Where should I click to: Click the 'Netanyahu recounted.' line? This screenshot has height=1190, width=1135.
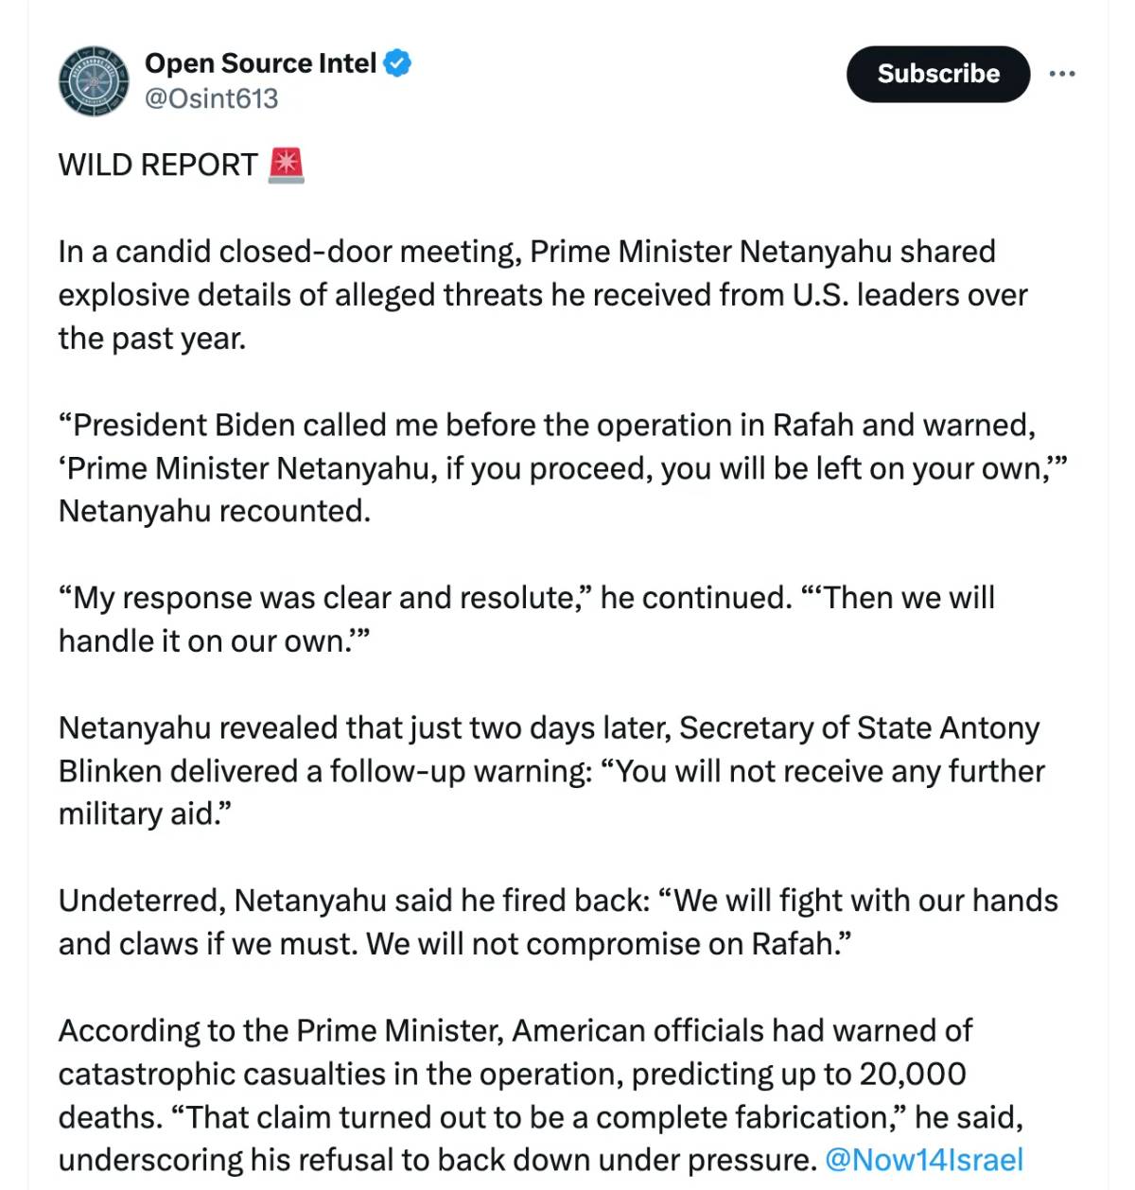coord(215,511)
